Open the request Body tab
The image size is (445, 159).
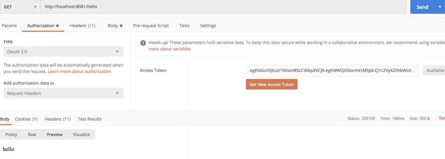(115, 25)
